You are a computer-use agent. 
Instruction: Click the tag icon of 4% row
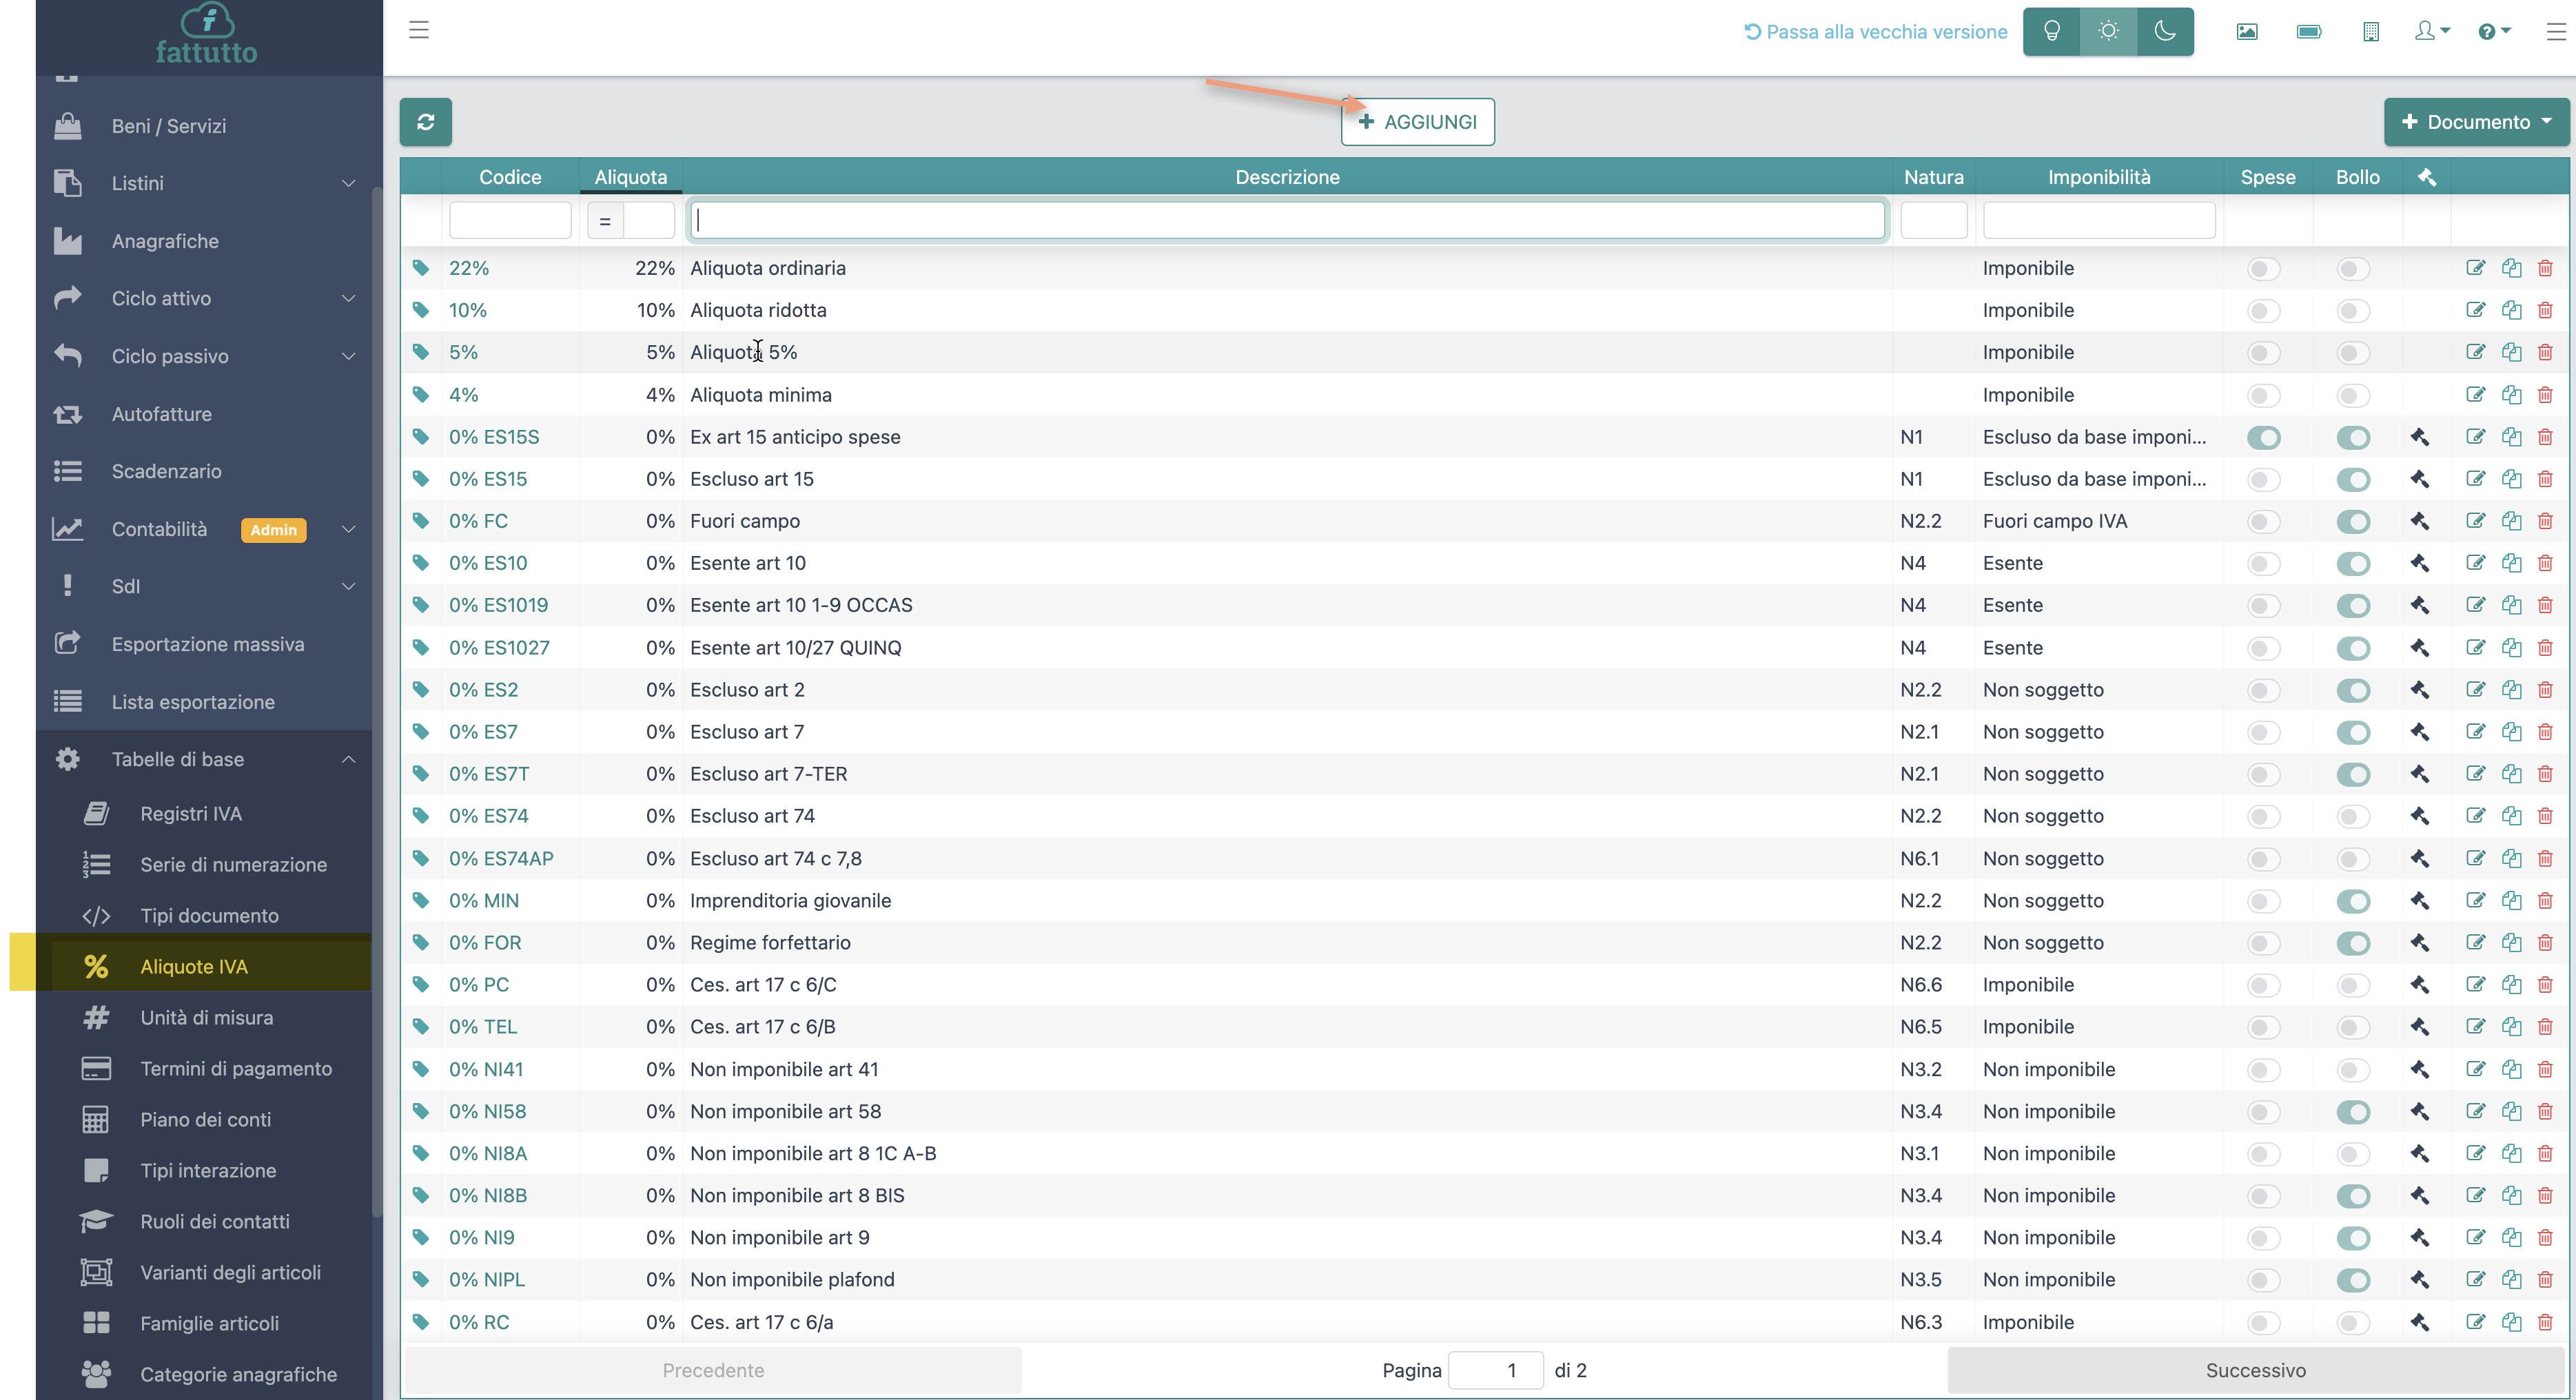pyautogui.click(x=421, y=395)
